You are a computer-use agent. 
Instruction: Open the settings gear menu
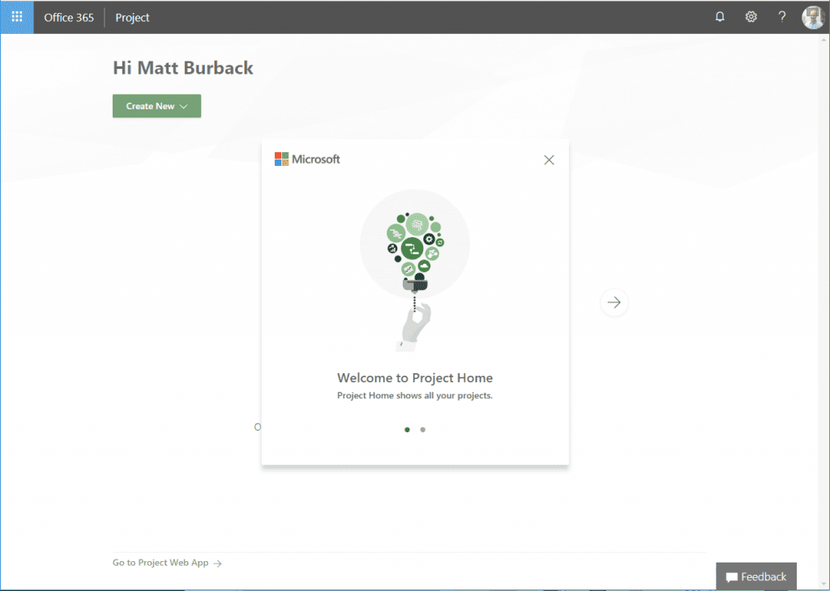click(x=751, y=17)
